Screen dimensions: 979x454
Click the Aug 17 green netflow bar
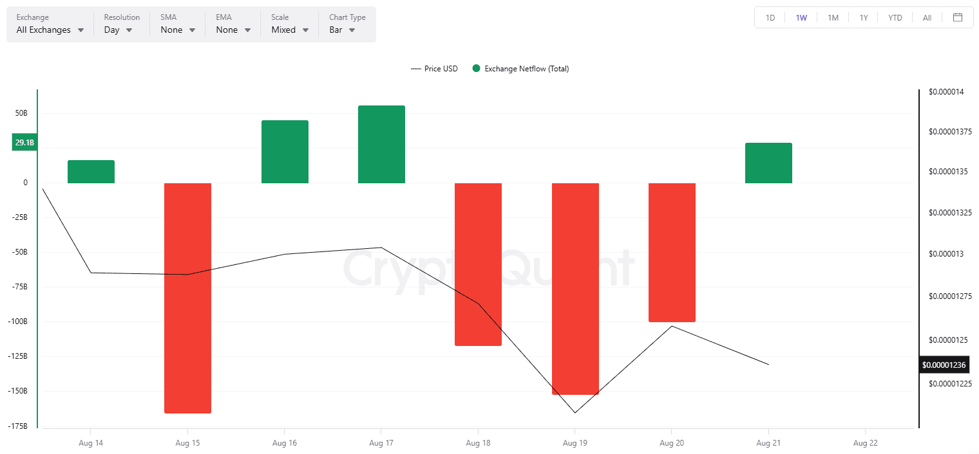pyautogui.click(x=381, y=144)
